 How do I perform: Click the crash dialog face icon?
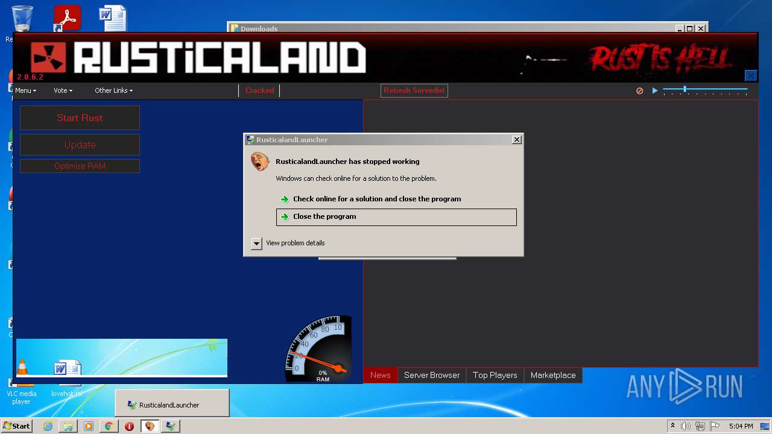260,162
